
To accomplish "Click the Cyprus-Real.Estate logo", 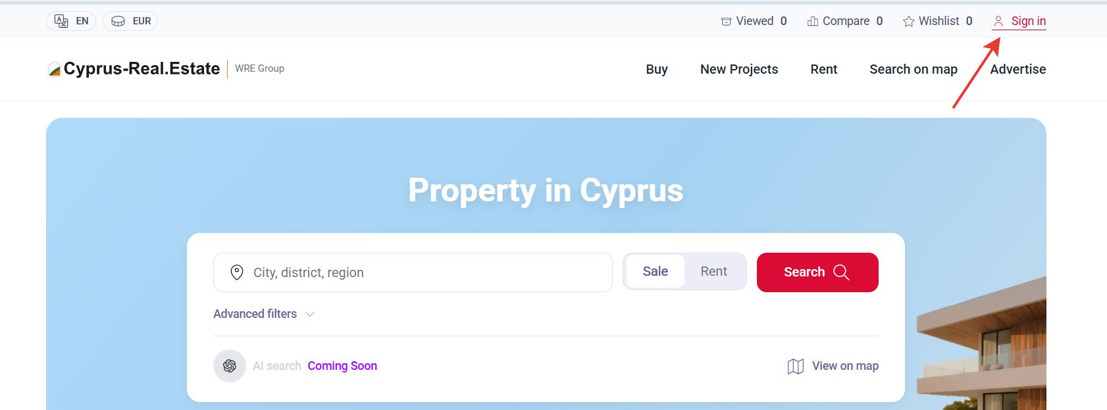I will 134,68.
